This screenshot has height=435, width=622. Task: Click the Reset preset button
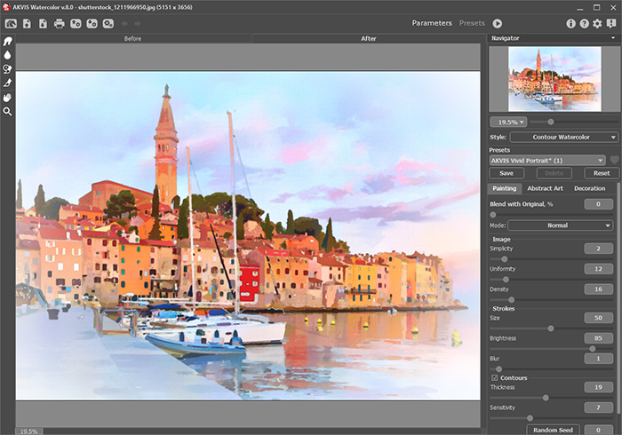click(x=602, y=173)
